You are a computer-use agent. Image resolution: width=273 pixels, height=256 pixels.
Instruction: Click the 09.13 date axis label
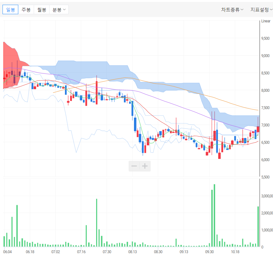184,252
